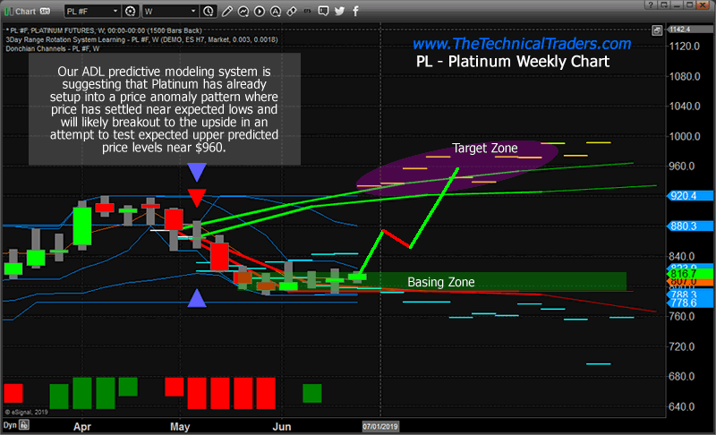Open the time template clock icon

pos(209,12)
